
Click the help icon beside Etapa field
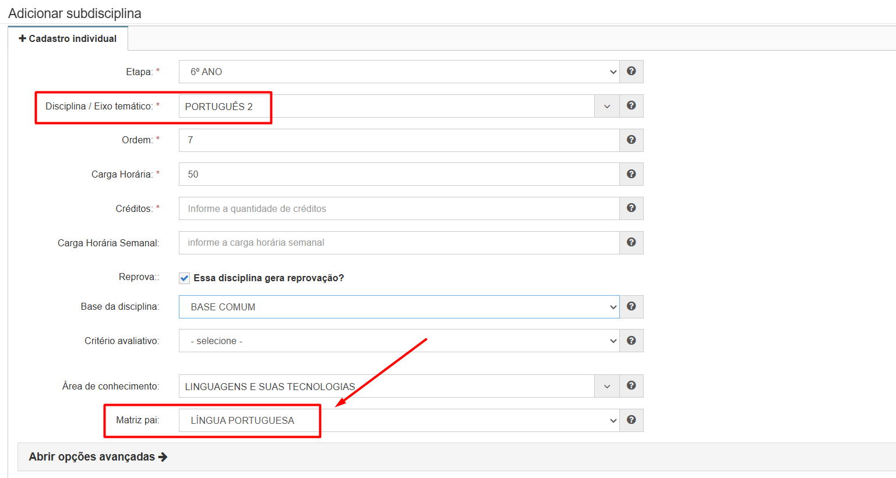point(631,71)
